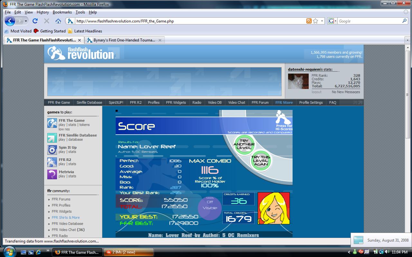
Task: Subscribe using the orange RSS feed icon
Action: click(309, 21)
